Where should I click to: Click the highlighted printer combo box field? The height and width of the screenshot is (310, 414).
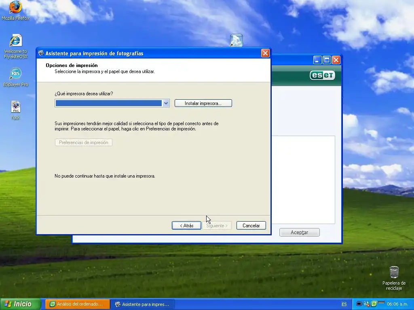coord(108,103)
